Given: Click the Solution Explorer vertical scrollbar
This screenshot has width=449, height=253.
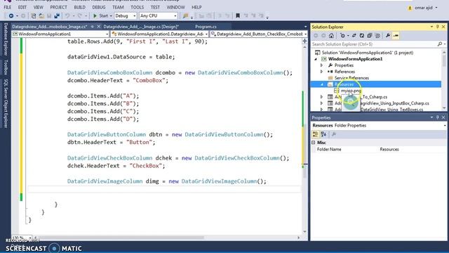Looking at the screenshot, I should point(444,79).
